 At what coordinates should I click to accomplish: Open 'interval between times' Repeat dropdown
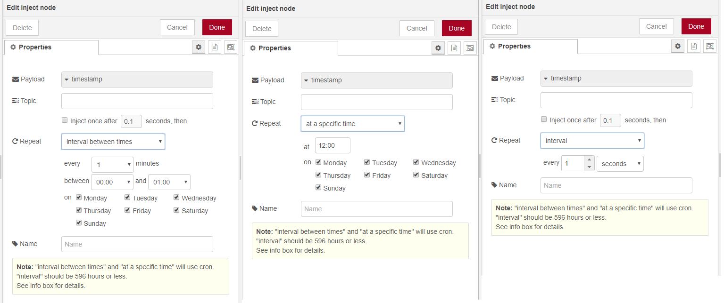click(x=113, y=142)
